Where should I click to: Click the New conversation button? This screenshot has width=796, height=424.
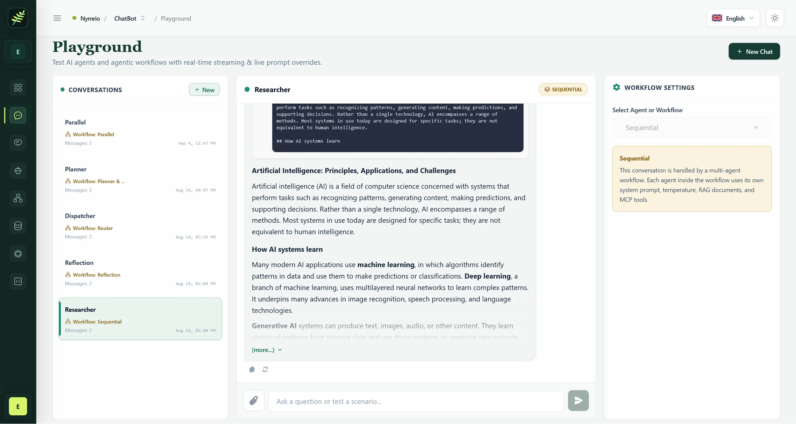click(x=204, y=90)
